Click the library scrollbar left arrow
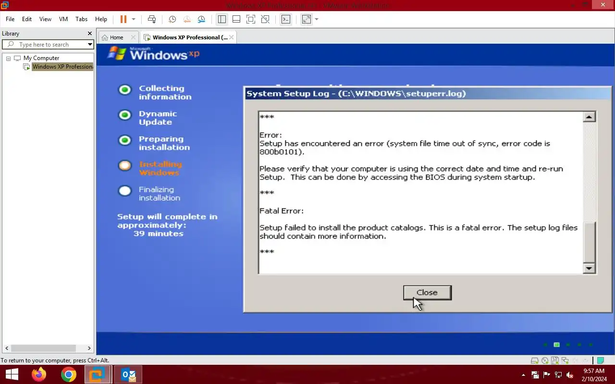The width and height of the screenshot is (615, 384). [6, 348]
